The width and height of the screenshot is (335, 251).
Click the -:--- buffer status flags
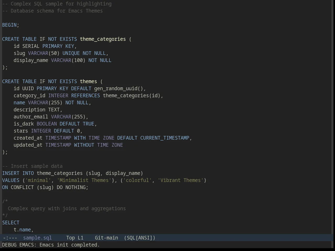click(x=10, y=238)
